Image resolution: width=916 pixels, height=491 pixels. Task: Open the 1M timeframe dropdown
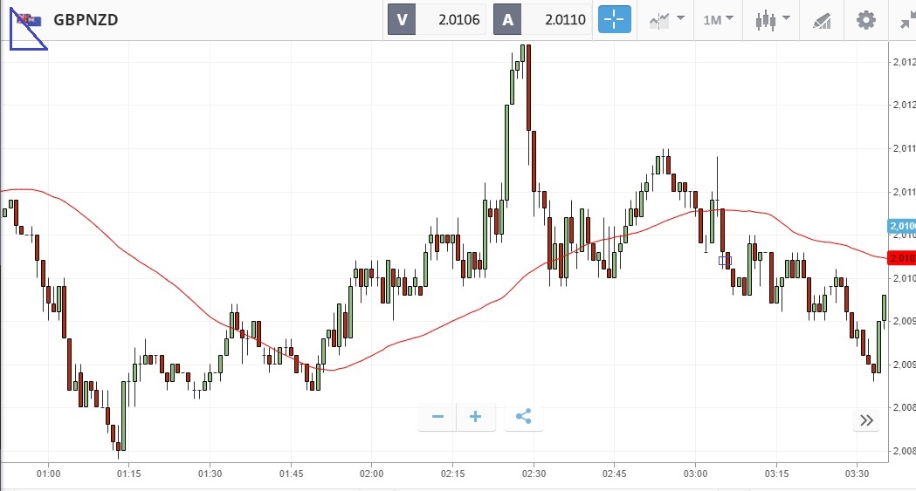coord(718,19)
